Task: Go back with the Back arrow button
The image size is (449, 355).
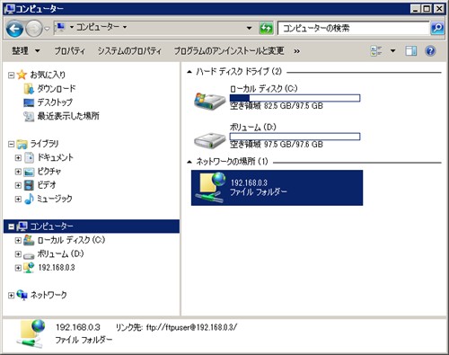Action: click(x=14, y=29)
